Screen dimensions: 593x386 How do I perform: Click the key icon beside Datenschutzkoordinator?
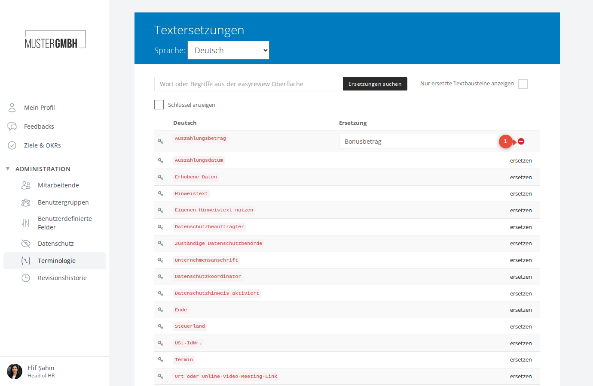(160, 277)
